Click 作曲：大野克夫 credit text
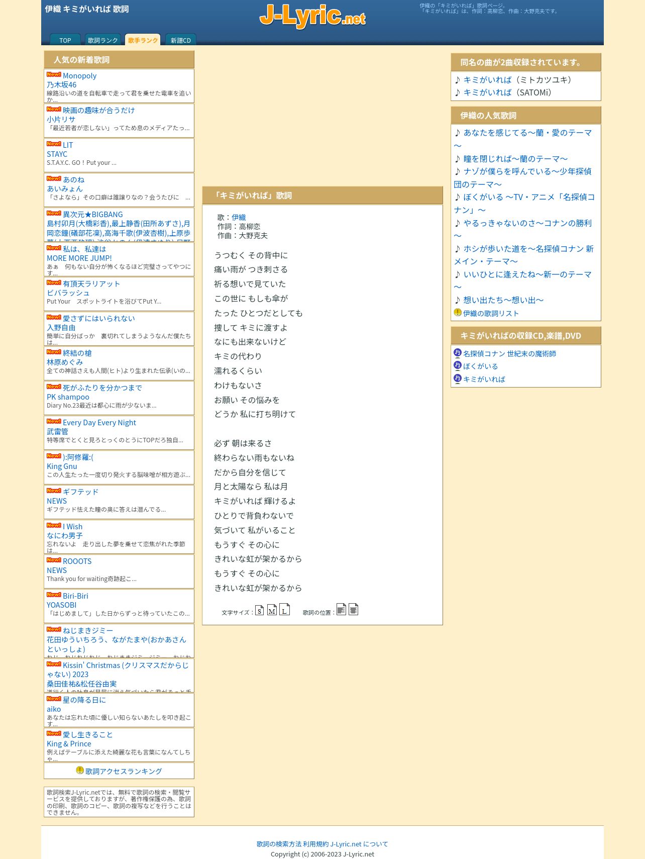Viewport: 645px width, 859px height. click(x=243, y=235)
